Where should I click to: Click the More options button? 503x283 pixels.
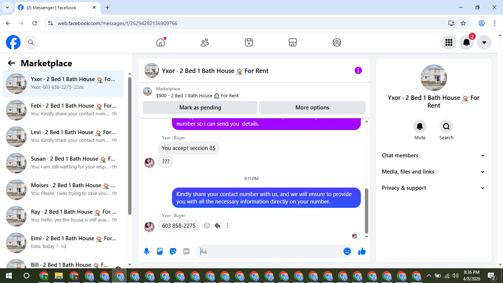[312, 108]
